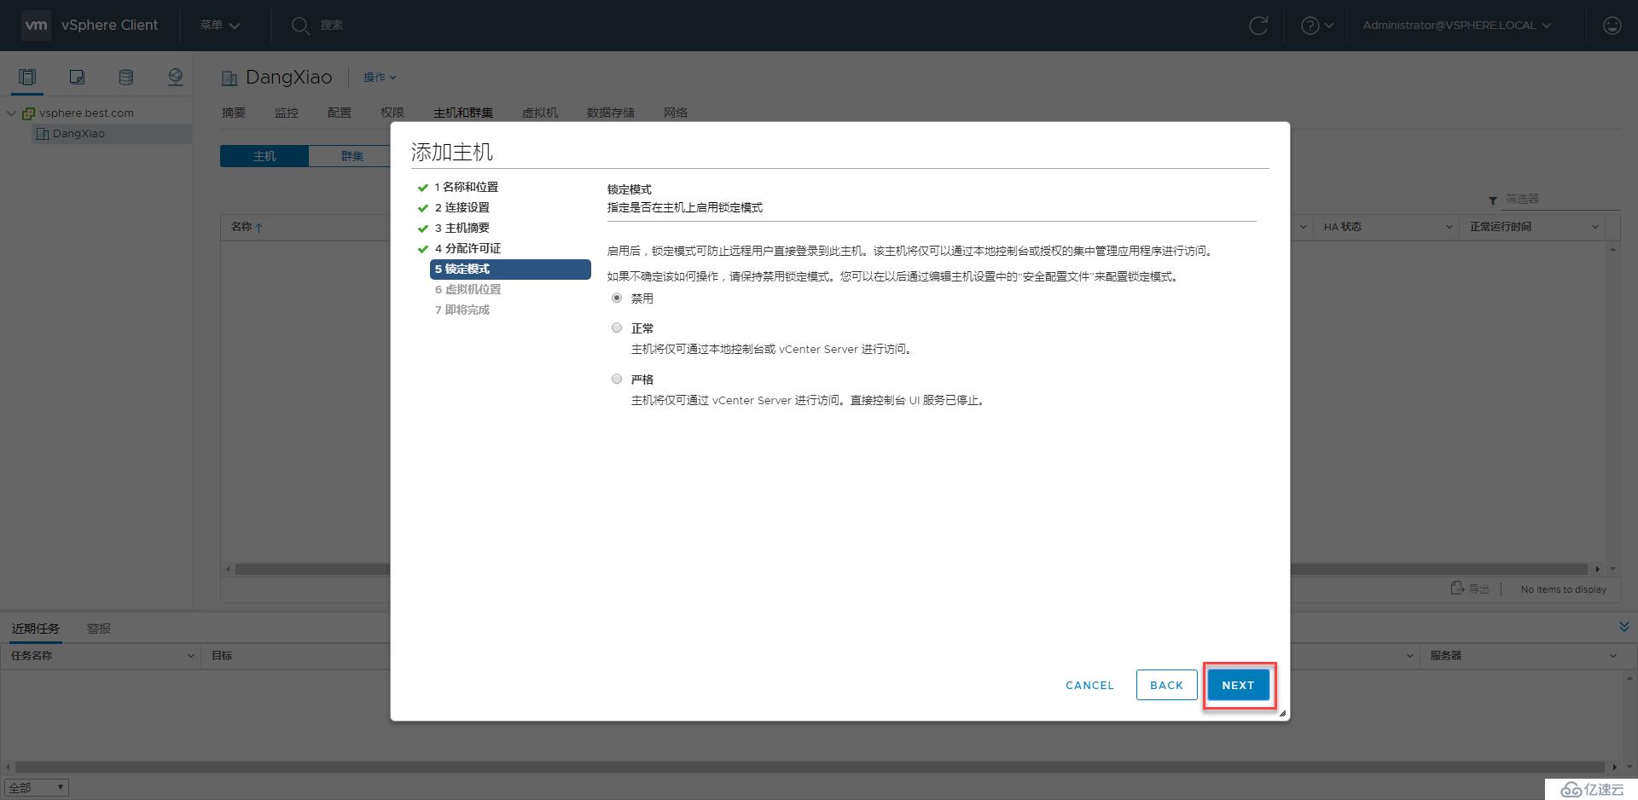This screenshot has height=800, width=1638.
Task: Open the Administrator@VSPHERE.LOCAL user menu
Action: tap(1456, 26)
